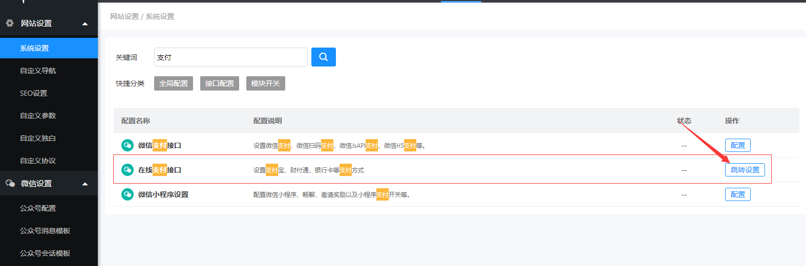Collapse the 网站设置 menu arrow
Screen dimensions: 806x266
85,24
